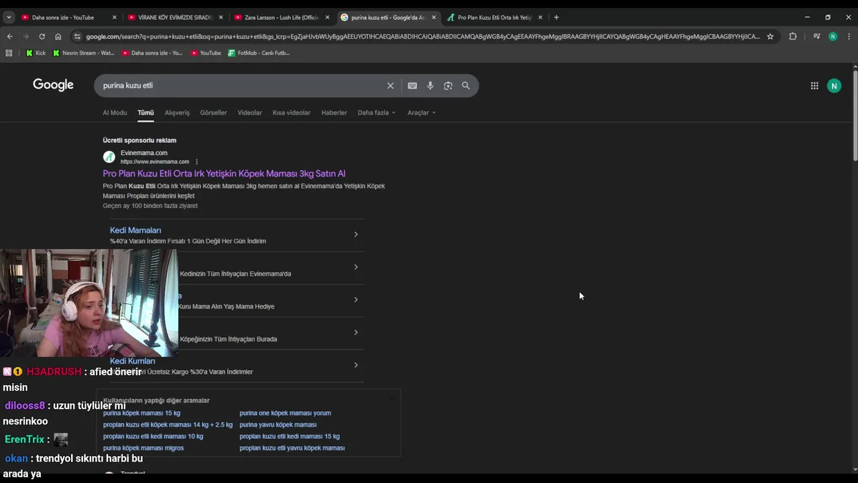
Task: Start voice search with microphone icon
Action: tap(430, 86)
